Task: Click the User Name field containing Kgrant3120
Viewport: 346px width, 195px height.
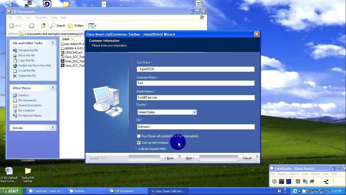Action: click(x=195, y=69)
